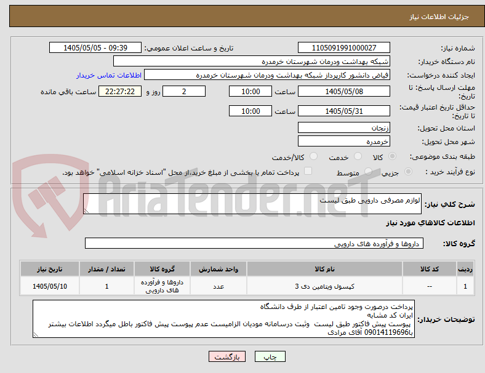Screen dimensions: 485x373
Task: Click the گروه کالا field
Action: 254,243
